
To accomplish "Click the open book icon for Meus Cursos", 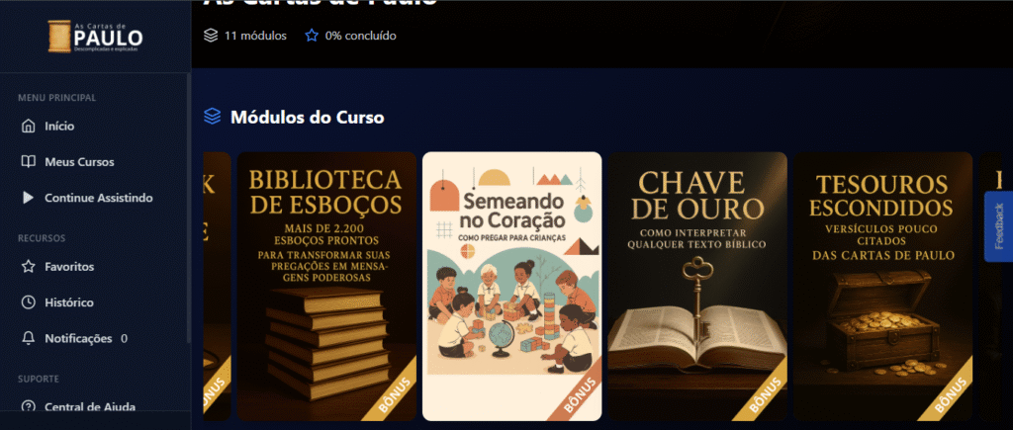I will coord(28,162).
